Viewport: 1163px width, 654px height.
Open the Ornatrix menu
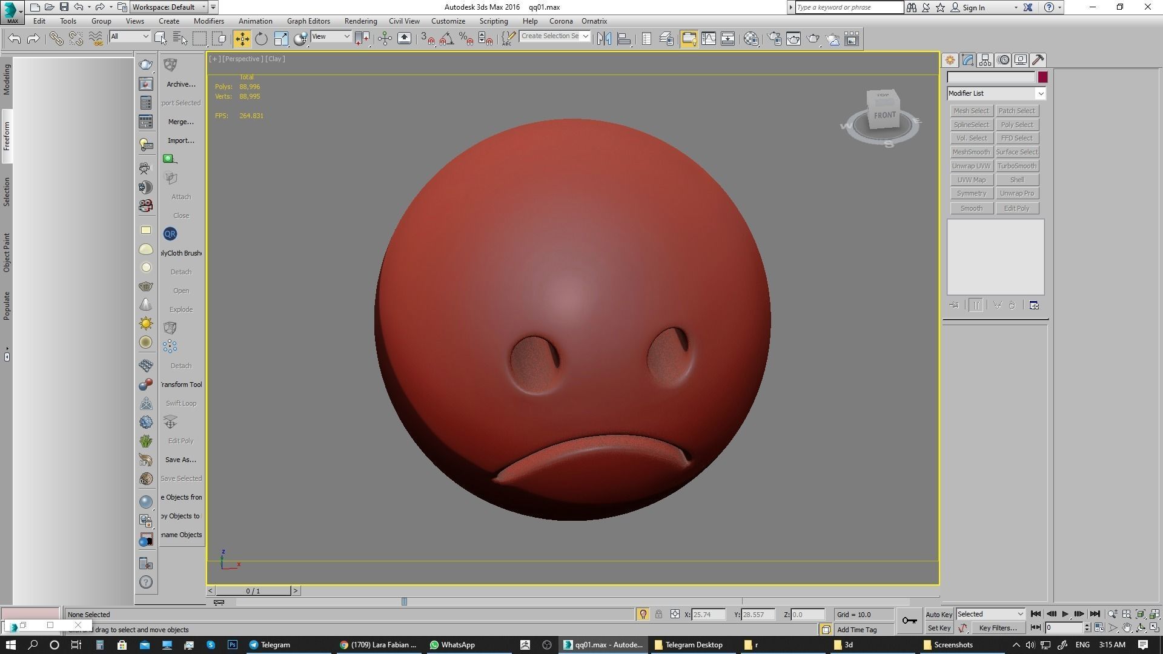(x=594, y=21)
